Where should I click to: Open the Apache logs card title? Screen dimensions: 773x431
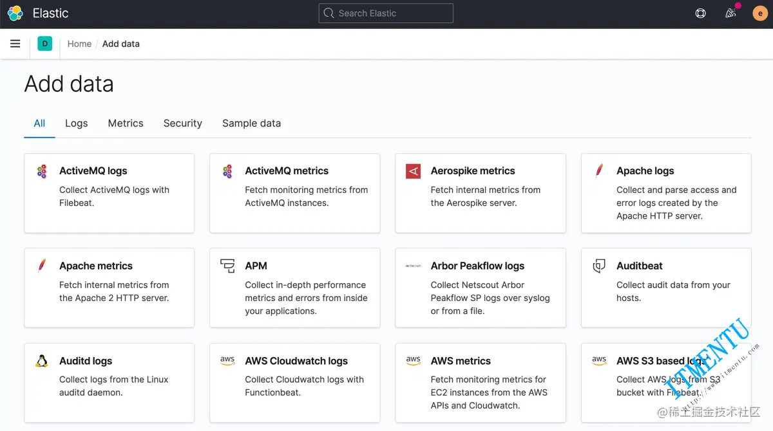(x=645, y=170)
